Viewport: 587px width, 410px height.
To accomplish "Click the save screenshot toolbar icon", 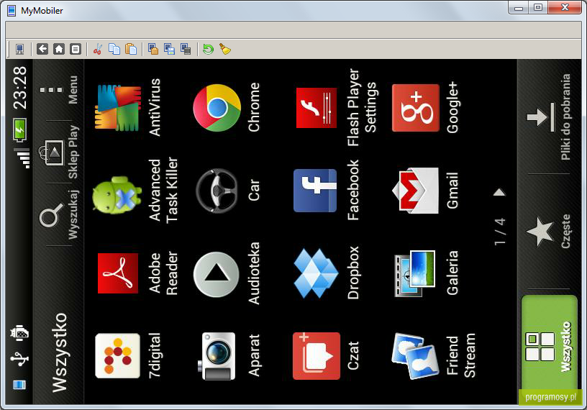I will [170, 49].
